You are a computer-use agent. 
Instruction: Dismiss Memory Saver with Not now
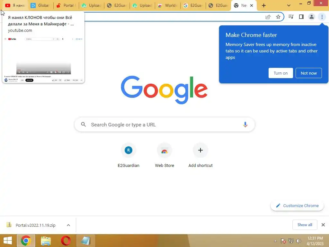pyautogui.click(x=309, y=73)
